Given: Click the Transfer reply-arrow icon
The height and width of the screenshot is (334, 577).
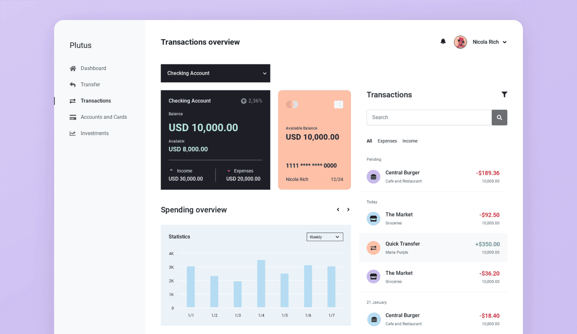Looking at the screenshot, I should pyautogui.click(x=73, y=84).
